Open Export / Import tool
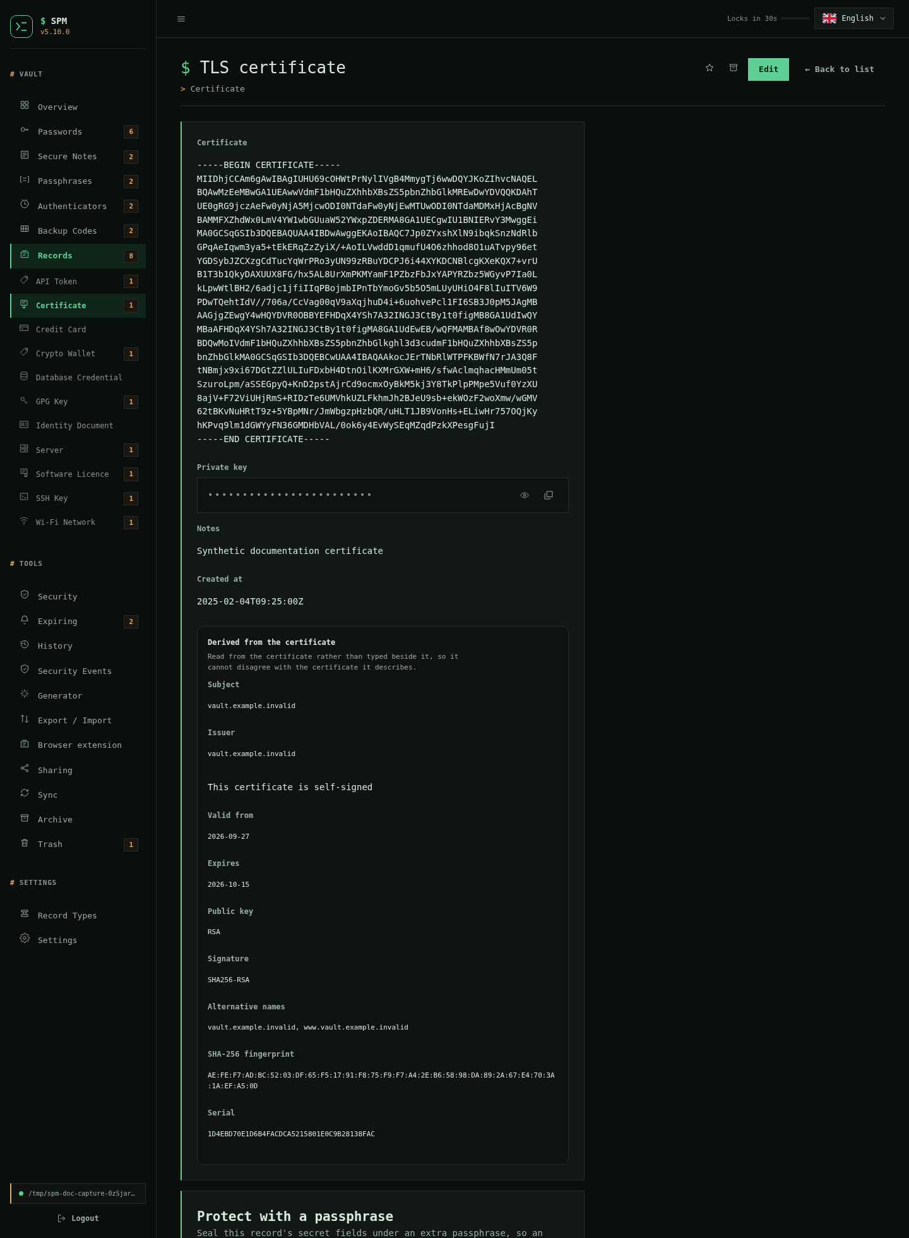Image resolution: width=909 pixels, height=1238 pixels. 78,721
